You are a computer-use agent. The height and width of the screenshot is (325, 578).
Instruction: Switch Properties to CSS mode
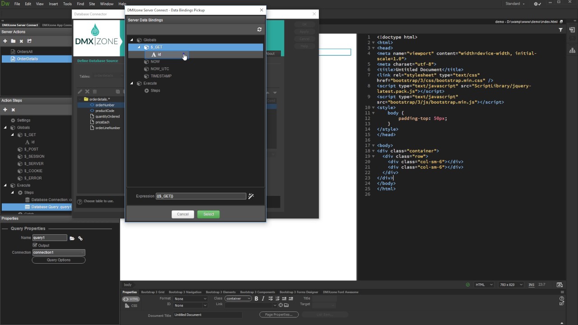[131, 306]
